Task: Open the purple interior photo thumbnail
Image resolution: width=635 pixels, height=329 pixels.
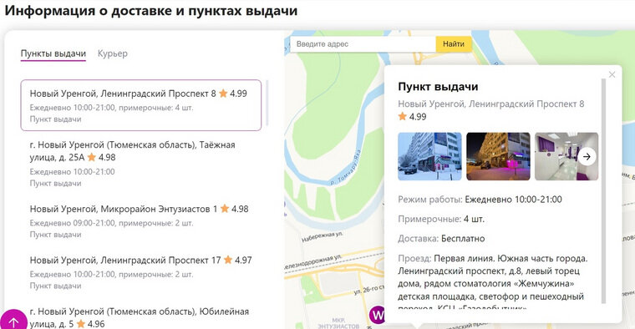Action: pyautogui.click(x=566, y=156)
